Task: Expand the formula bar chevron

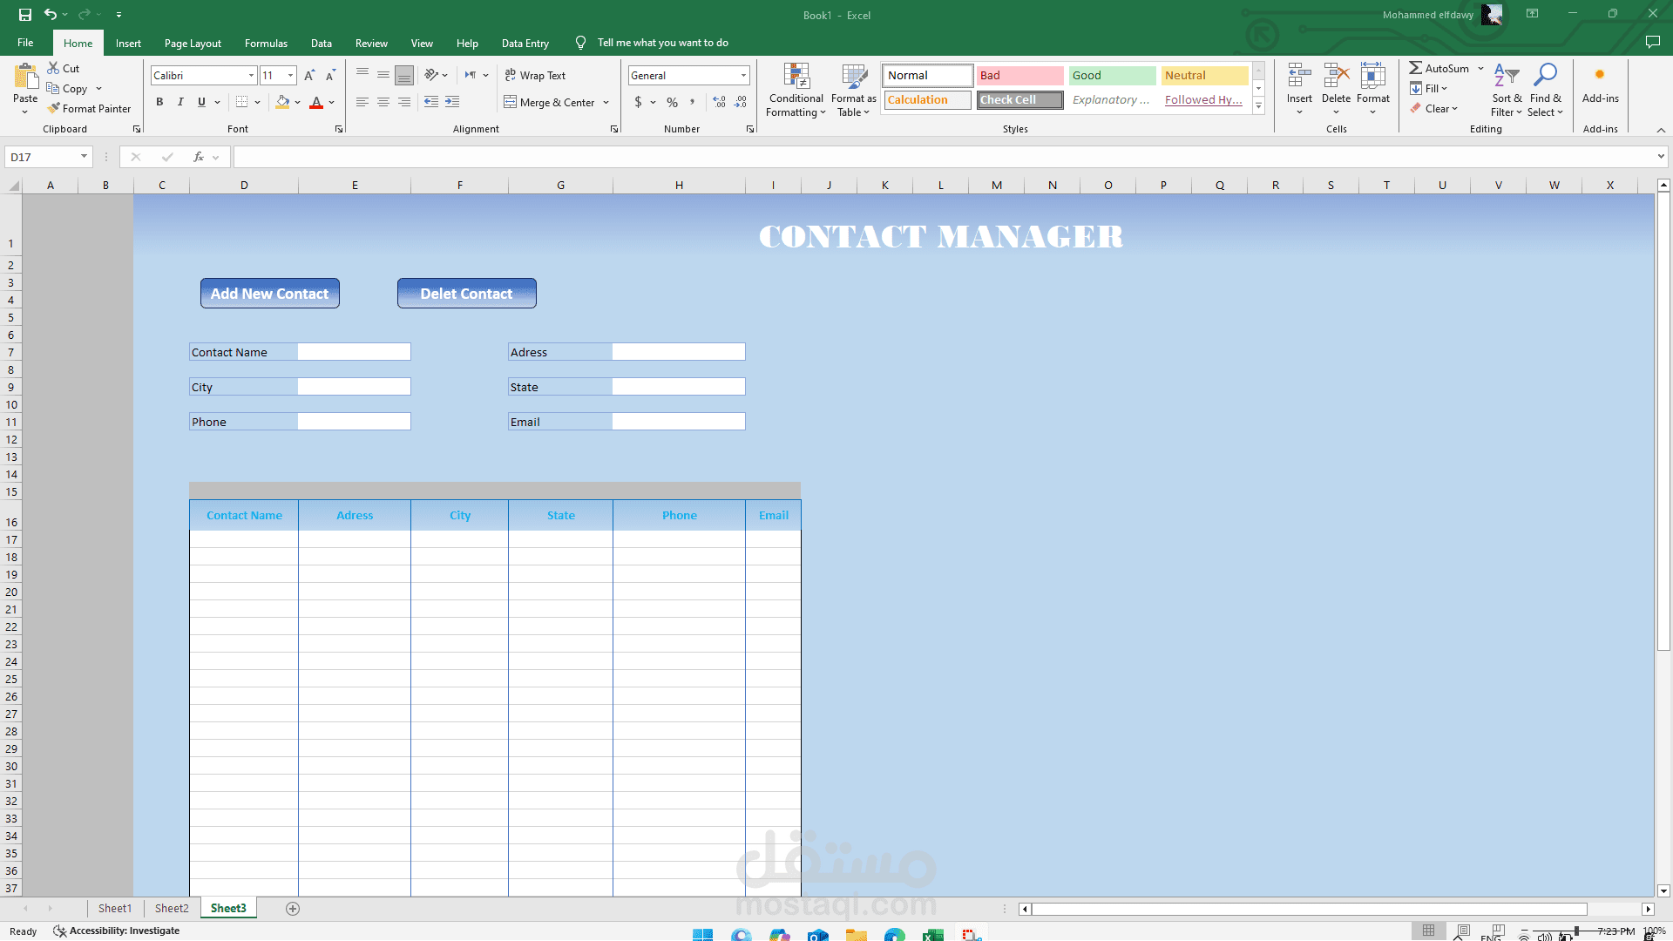Action: [x=1661, y=157]
